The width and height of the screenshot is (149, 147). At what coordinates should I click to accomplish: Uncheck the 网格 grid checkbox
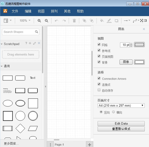[99, 44]
